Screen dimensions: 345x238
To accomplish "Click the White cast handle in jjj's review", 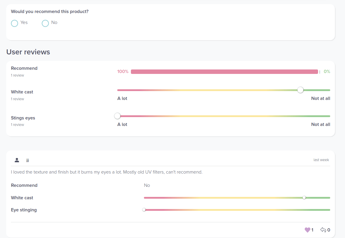I will [304, 197].
